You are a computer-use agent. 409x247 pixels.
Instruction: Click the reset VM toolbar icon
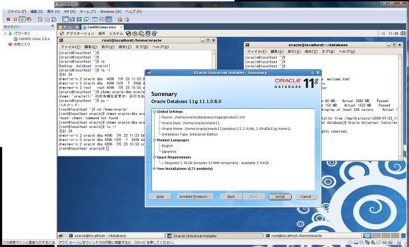tap(29, 19)
